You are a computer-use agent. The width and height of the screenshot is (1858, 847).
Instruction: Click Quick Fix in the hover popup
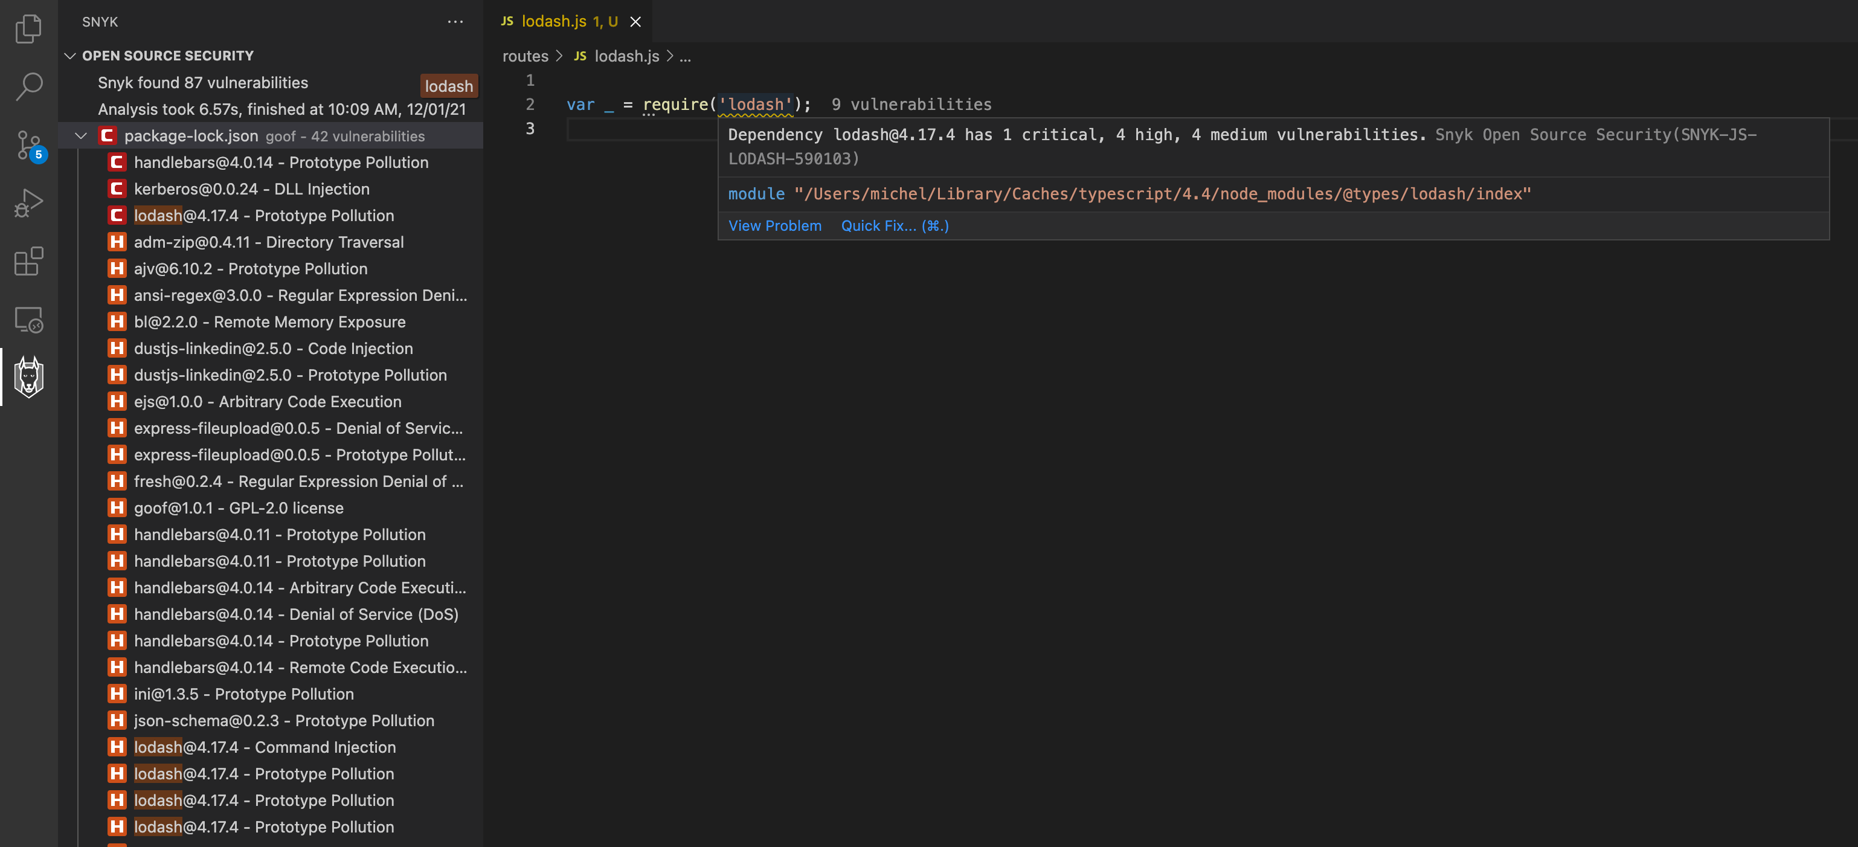click(x=895, y=226)
